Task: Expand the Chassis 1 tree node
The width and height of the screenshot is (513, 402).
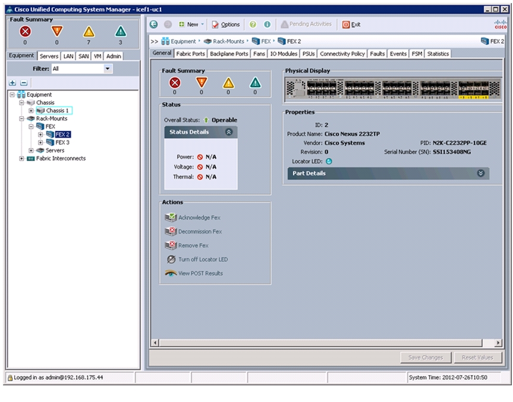Action: [31, 111]
